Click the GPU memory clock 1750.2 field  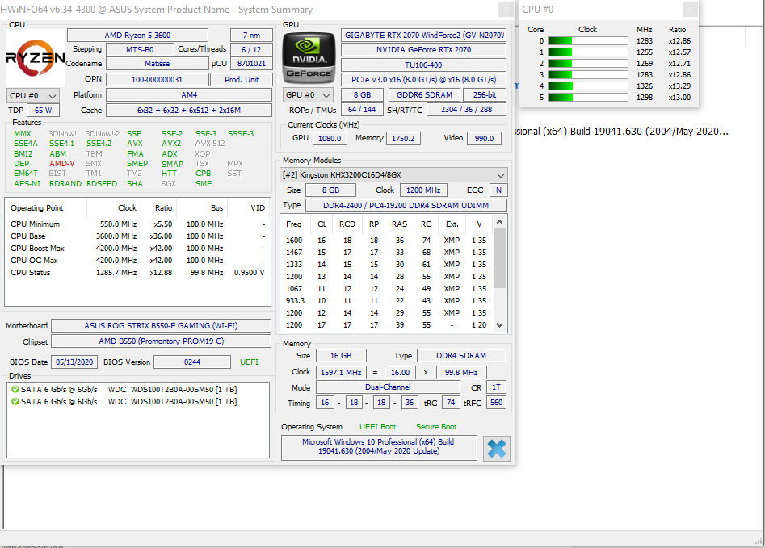[x=403, y=139]
